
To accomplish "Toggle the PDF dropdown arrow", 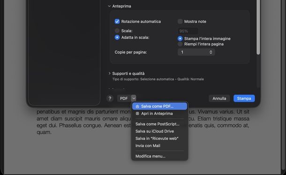I will [x=134, y=99].
